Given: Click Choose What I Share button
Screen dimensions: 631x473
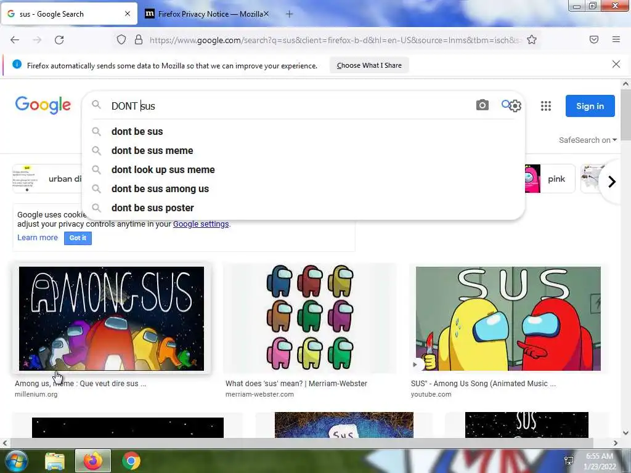Looking at the screenshot, I should coord(369,65).
